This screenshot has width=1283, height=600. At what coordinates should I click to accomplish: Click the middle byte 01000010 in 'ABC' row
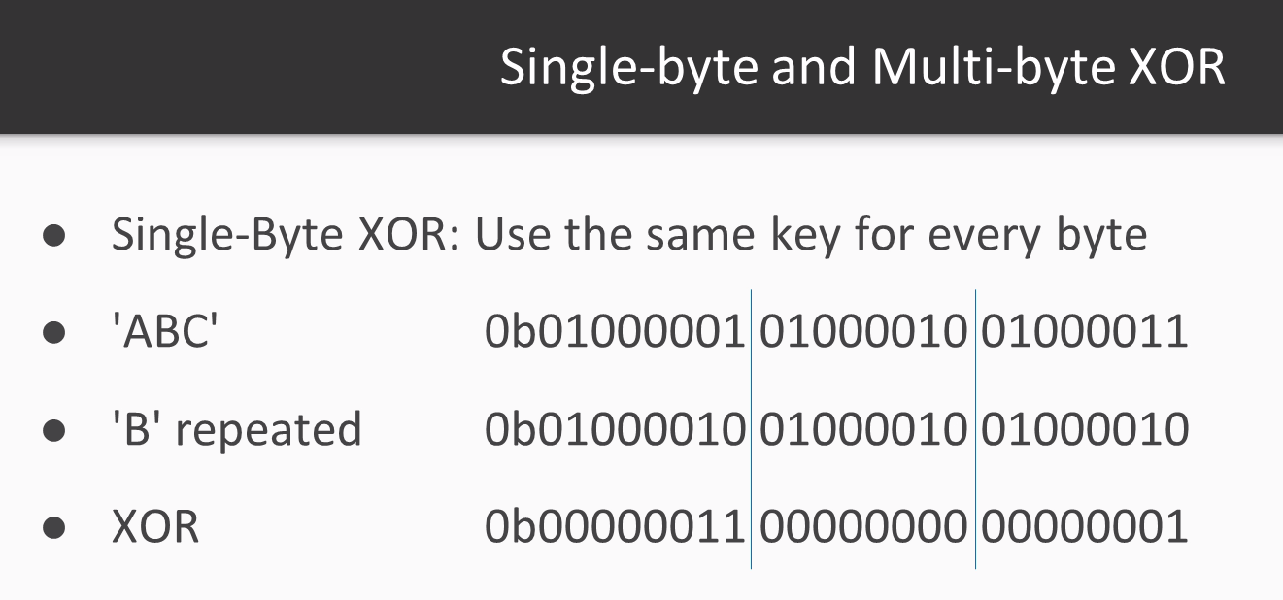pyautogui.click(x=863, y=332)
